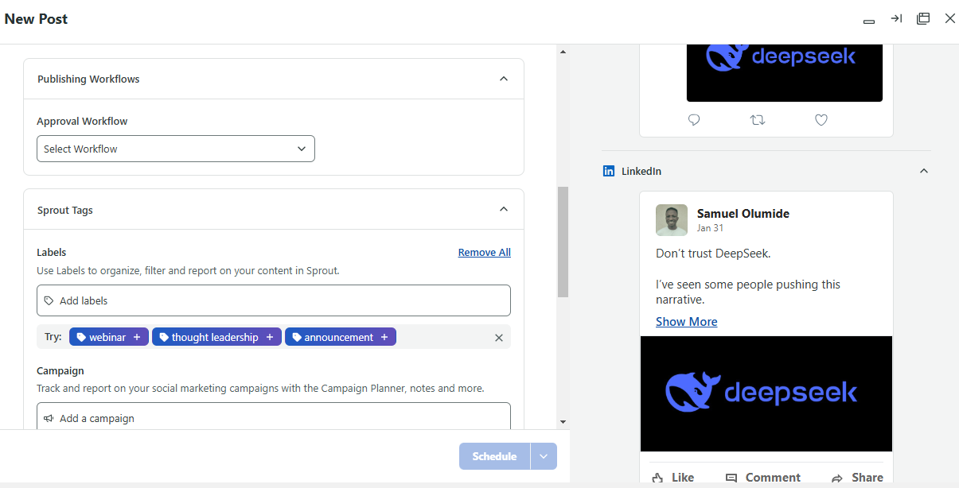The image size is (959, 488).
Task: Click the Approval Workflow label
Action: pos(82,121)
